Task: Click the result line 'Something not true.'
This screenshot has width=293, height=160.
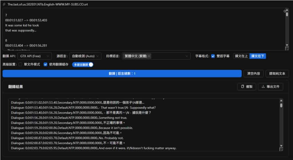Action: [x=69, y=118]
